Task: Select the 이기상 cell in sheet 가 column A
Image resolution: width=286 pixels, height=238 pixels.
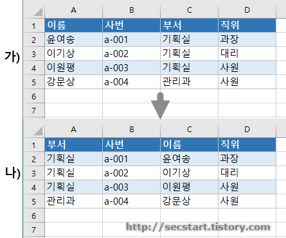Action: coord(73,53)
